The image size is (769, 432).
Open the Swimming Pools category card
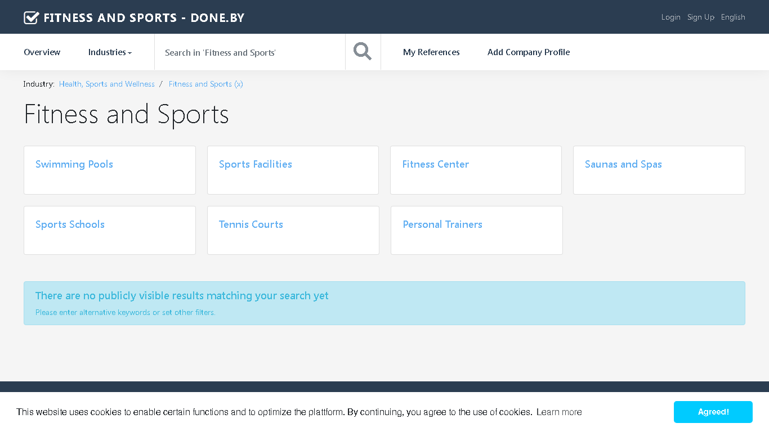pyautogui.click(x=110, y=170)
